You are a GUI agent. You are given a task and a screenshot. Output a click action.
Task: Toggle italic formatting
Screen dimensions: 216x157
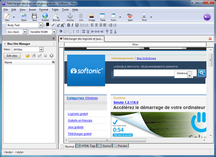pos(72,25)
